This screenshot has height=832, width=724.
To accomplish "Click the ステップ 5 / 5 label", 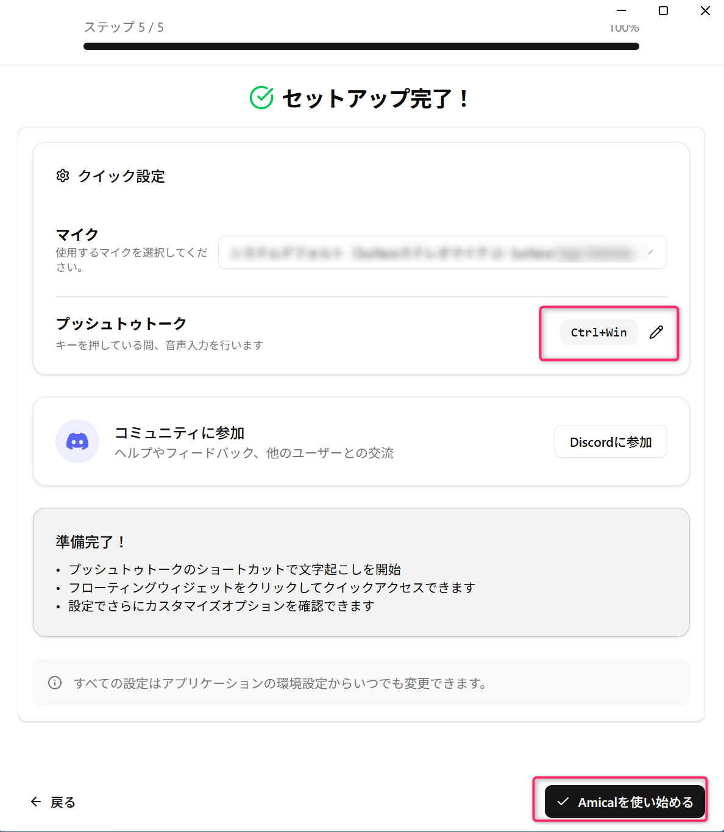I will coord(124,27).
